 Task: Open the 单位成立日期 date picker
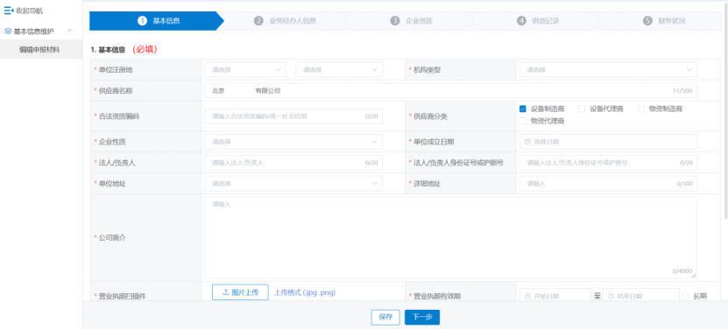click(608, 142)
